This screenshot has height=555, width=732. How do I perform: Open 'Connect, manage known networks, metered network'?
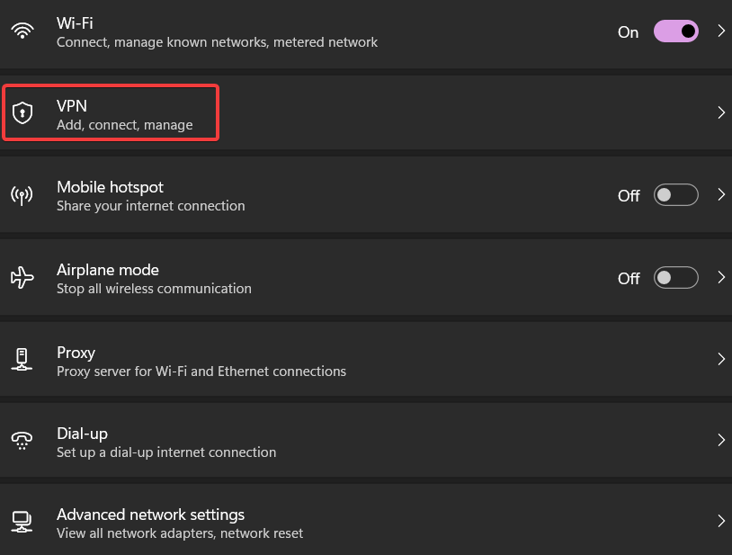point(216,41)
